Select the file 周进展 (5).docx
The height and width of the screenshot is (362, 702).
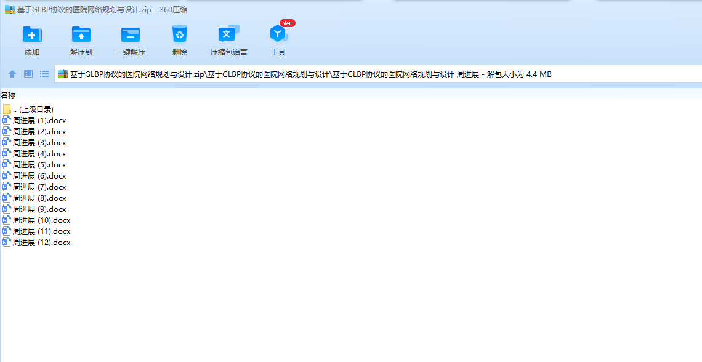click(34, 164)
